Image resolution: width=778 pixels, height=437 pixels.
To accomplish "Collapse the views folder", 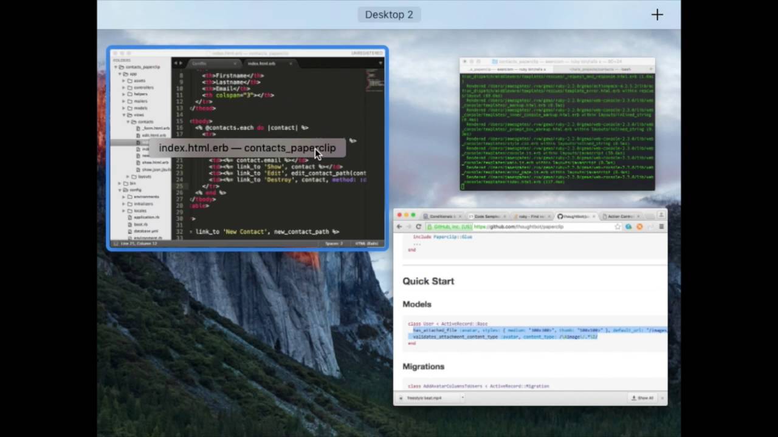I will 124,115.
